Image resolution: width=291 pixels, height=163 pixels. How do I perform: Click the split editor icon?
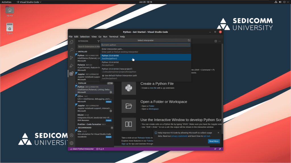tap(215, 41)
